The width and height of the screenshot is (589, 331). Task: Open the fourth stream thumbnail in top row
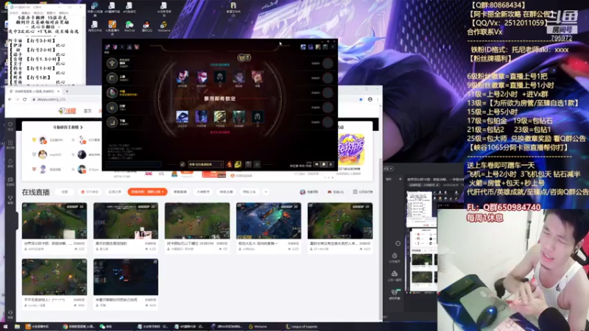(x=269, y=221)
